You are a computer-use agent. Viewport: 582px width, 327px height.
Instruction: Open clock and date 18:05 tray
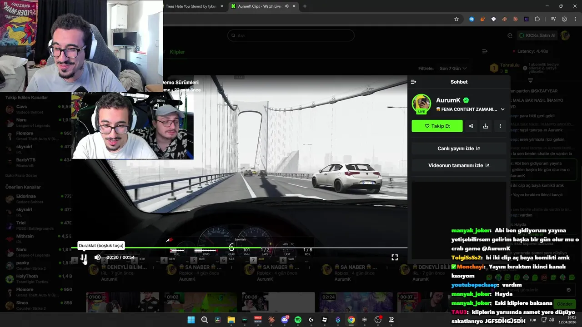click(x=568, y=320)
